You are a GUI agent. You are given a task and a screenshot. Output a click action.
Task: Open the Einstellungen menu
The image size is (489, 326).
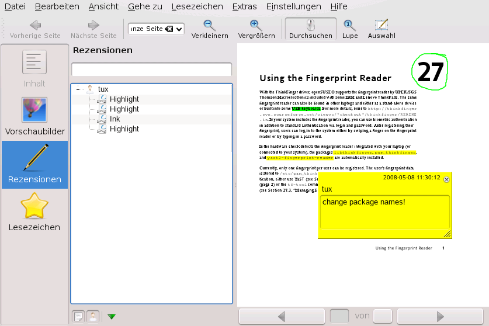click(293, 6)
